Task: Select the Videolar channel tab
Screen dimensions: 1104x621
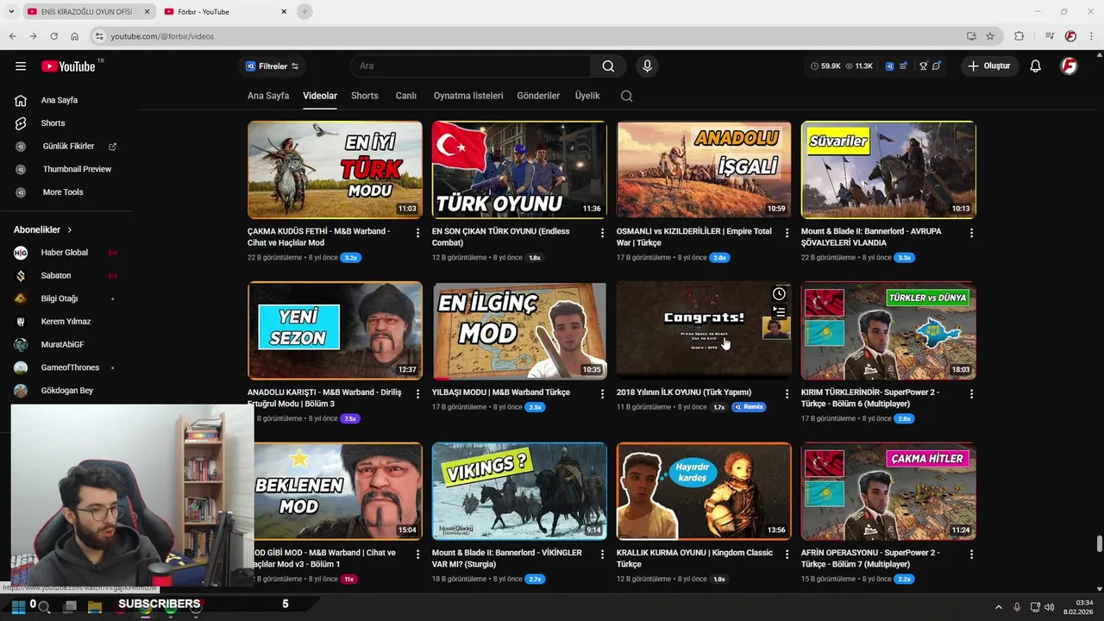Action: (x=320, y=96)
